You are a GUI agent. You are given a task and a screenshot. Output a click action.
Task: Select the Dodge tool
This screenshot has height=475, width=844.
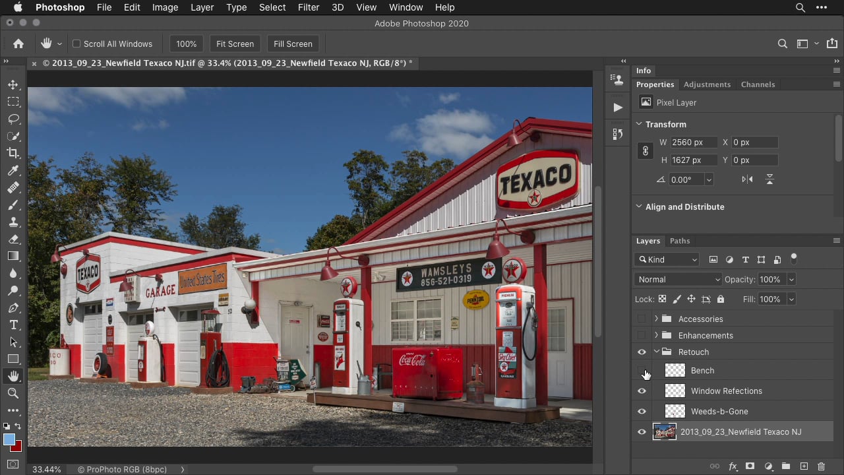tap(13, 290)
